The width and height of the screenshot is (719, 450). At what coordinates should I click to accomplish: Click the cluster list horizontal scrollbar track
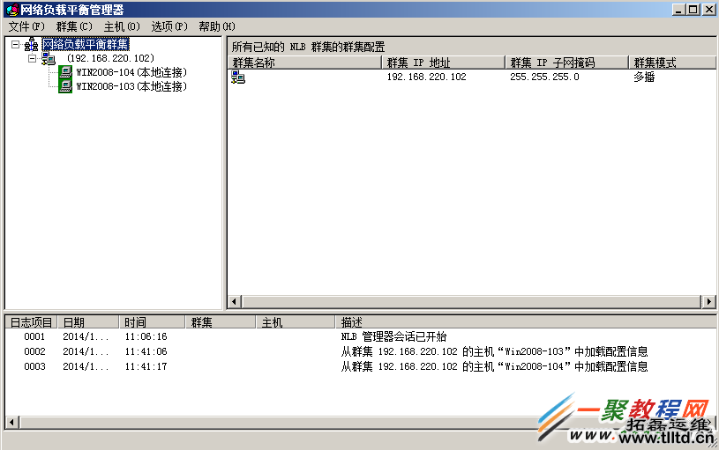(x=471, y=302)
